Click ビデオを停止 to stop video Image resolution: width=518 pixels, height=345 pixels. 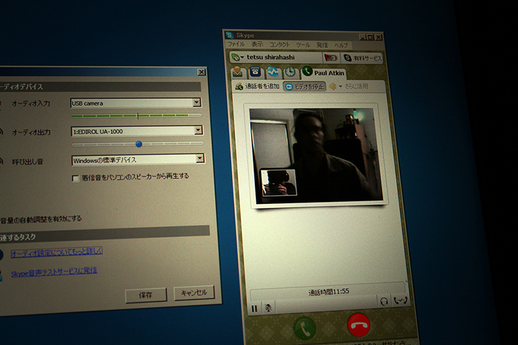pyautogui.click(x=304, y=87)
